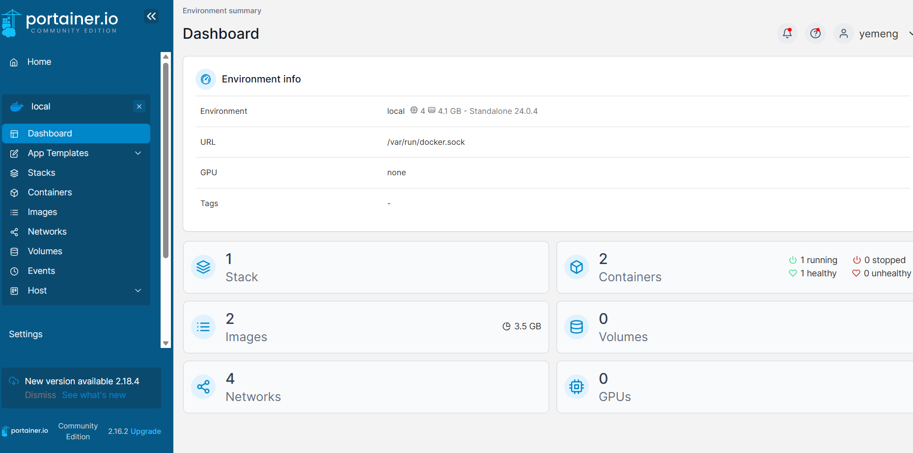Open Containers in the sidebar
The width and height of the screenshot is (913, 453).
(50, 192)
